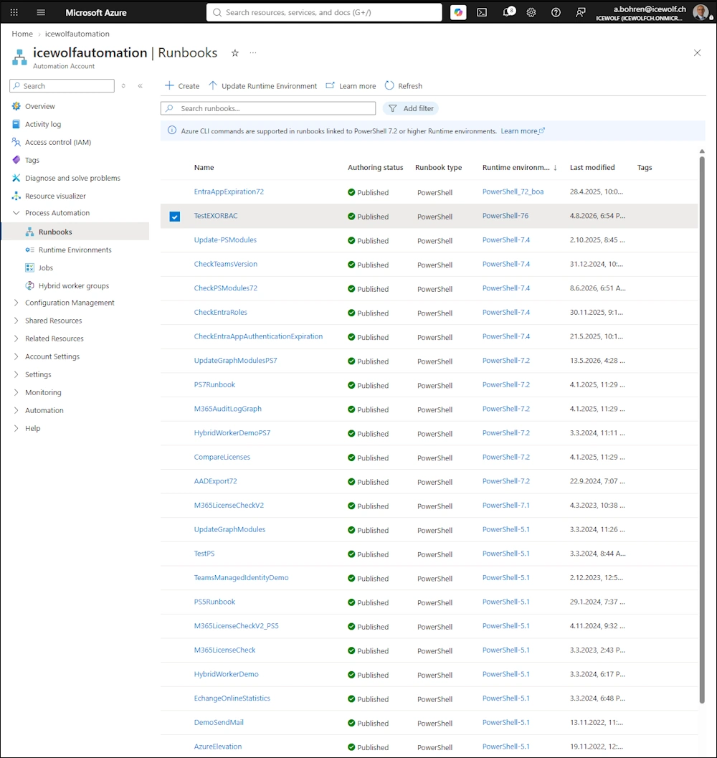717x758 pixels.
Task: Click the Create plus icon
Action: (x=169, y=85)
